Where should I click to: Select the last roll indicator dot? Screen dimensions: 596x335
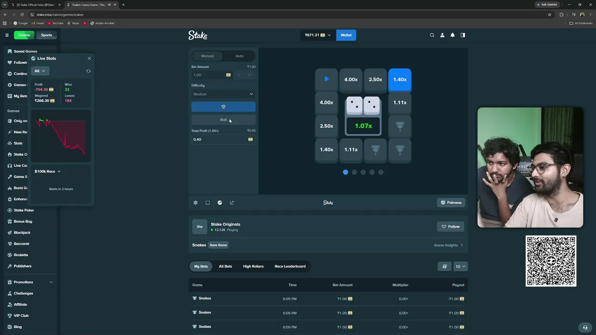click(381, 172)
